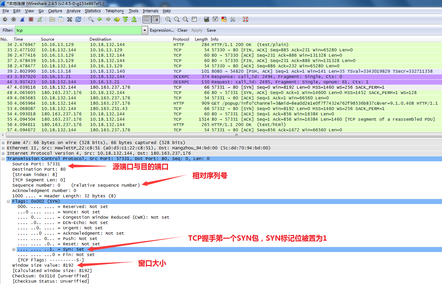The height and width of the screenshot is (284, 442).
Task: Close this capture file
Action: (x=70, y=19)
